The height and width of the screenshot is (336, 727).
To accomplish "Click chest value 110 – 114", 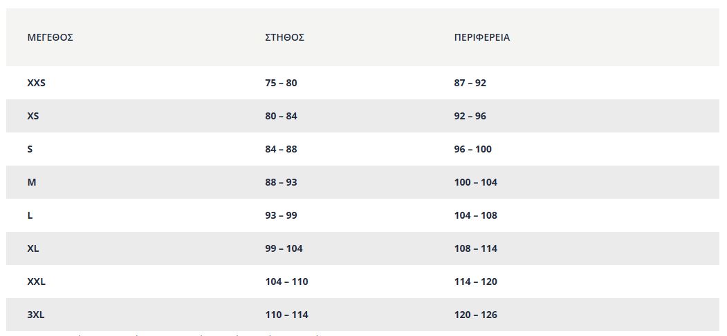I will coord(286,315).
